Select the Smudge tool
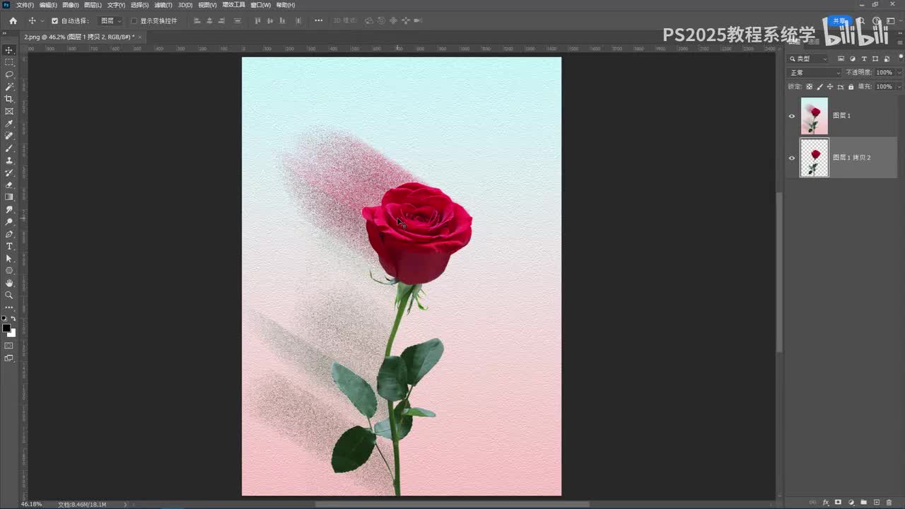The height and width of the screenshot is (509, 905). click(9, 209)
